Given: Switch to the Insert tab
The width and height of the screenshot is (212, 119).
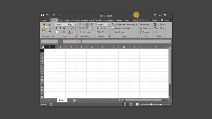Looking at the screenshot, I should 61,20.
